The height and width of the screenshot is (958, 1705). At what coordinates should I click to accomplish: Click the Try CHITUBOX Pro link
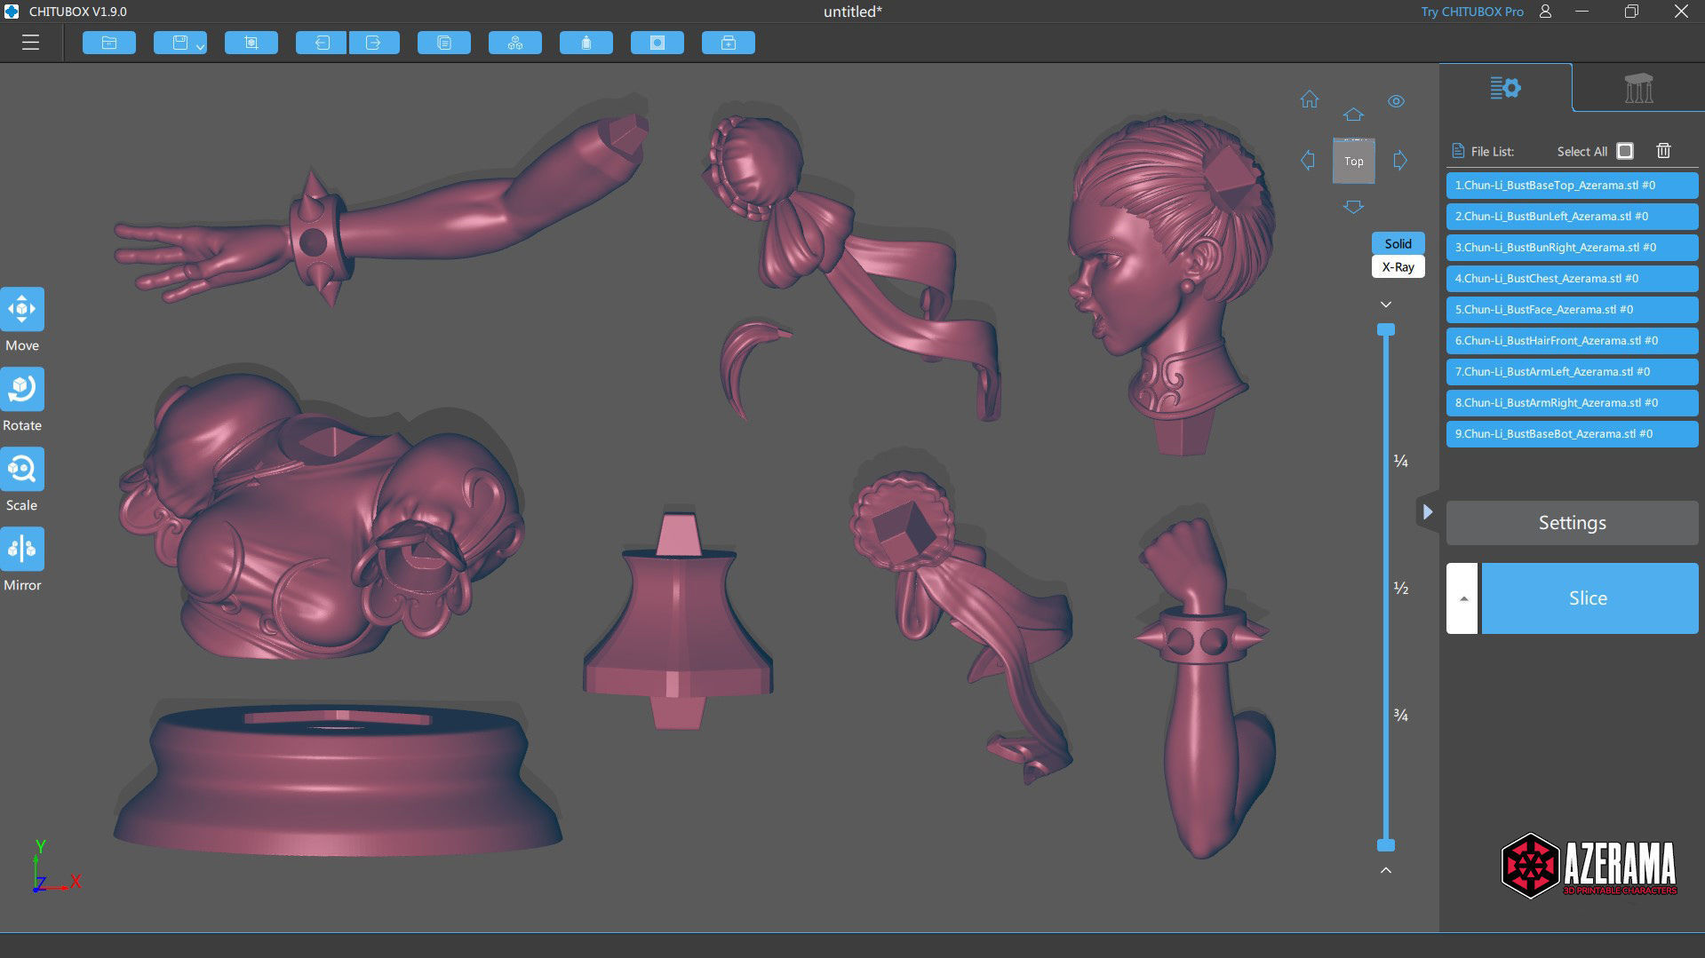tap(1471, 12)
